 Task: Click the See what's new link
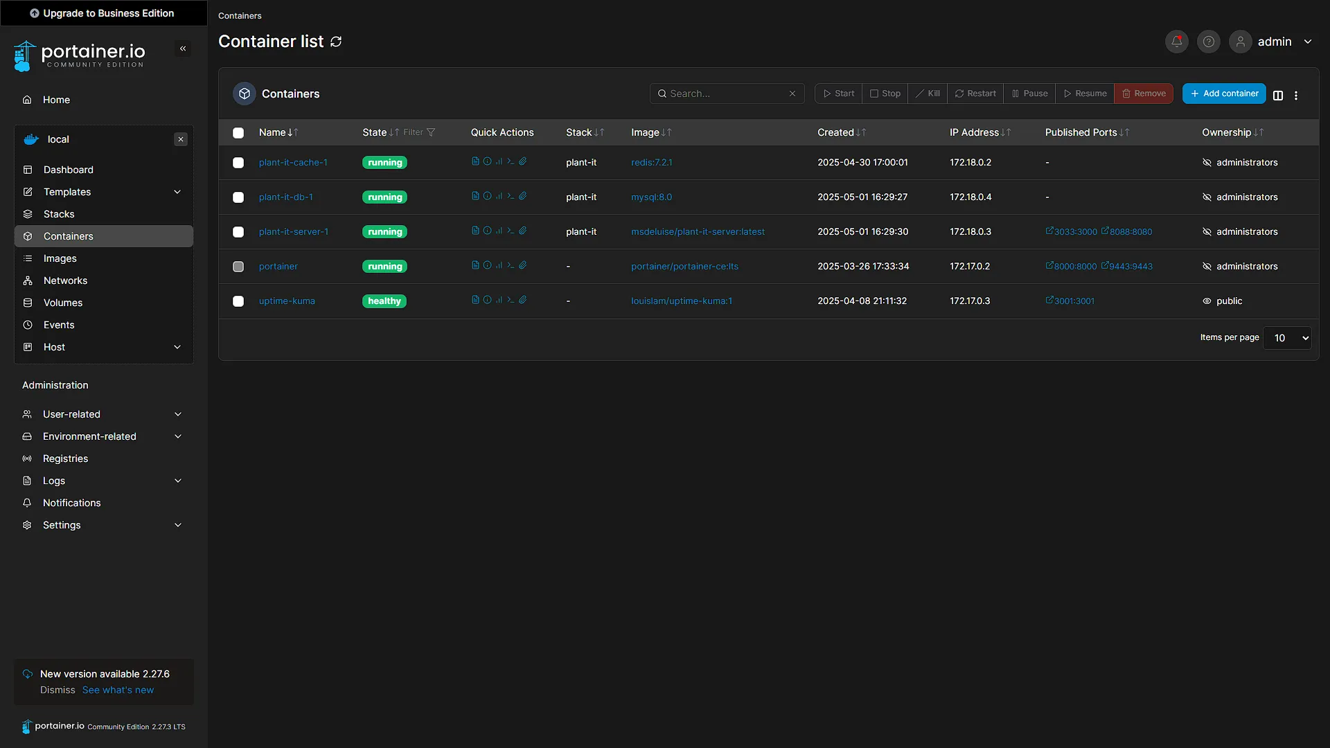(x=118, y=690)
